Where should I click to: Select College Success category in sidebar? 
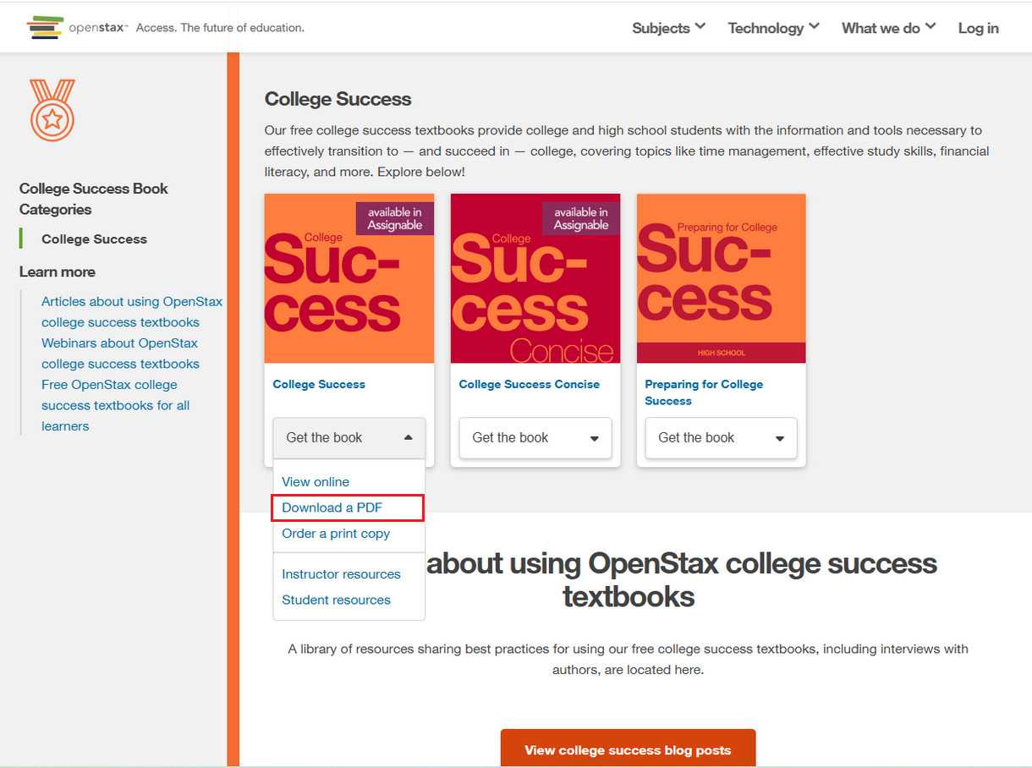(x=94, y=239)
